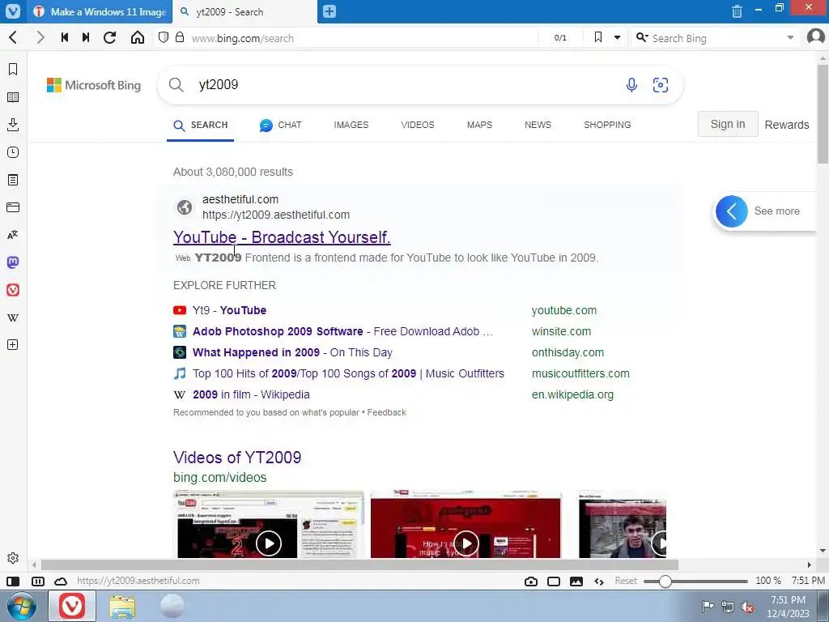Open the Downloads panel
This screenshot has height=622, width=829.
pos(13,124)
